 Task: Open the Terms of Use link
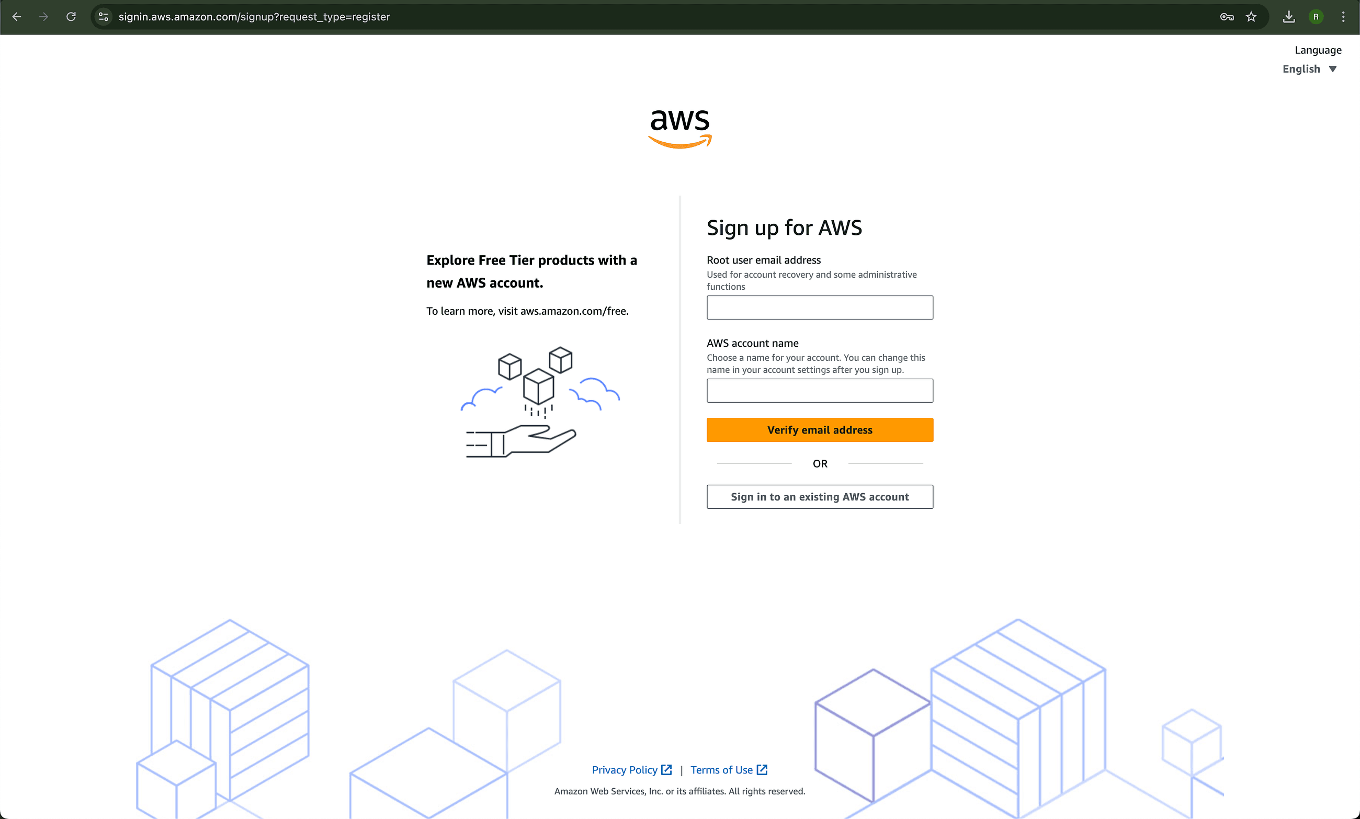tap(721, 769)
